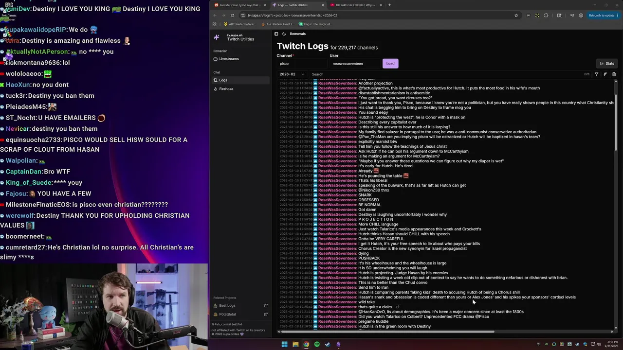Close the UK Politics is COOKED tab
The image size is (623, 350).
point(381,5)
